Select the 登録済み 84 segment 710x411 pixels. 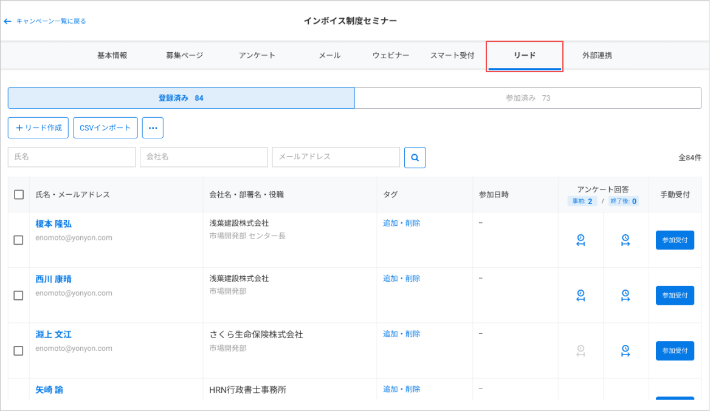[x=181, y=98]
